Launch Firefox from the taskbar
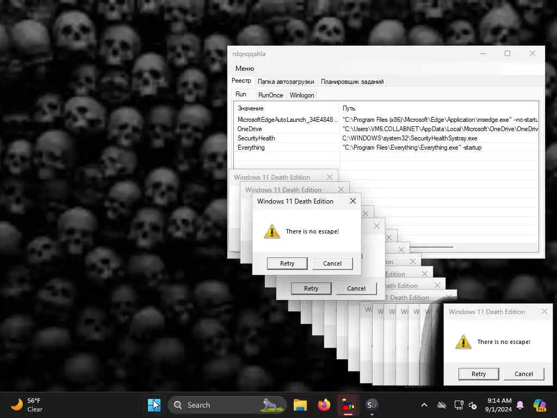The image size is (557, 418). 324,405
